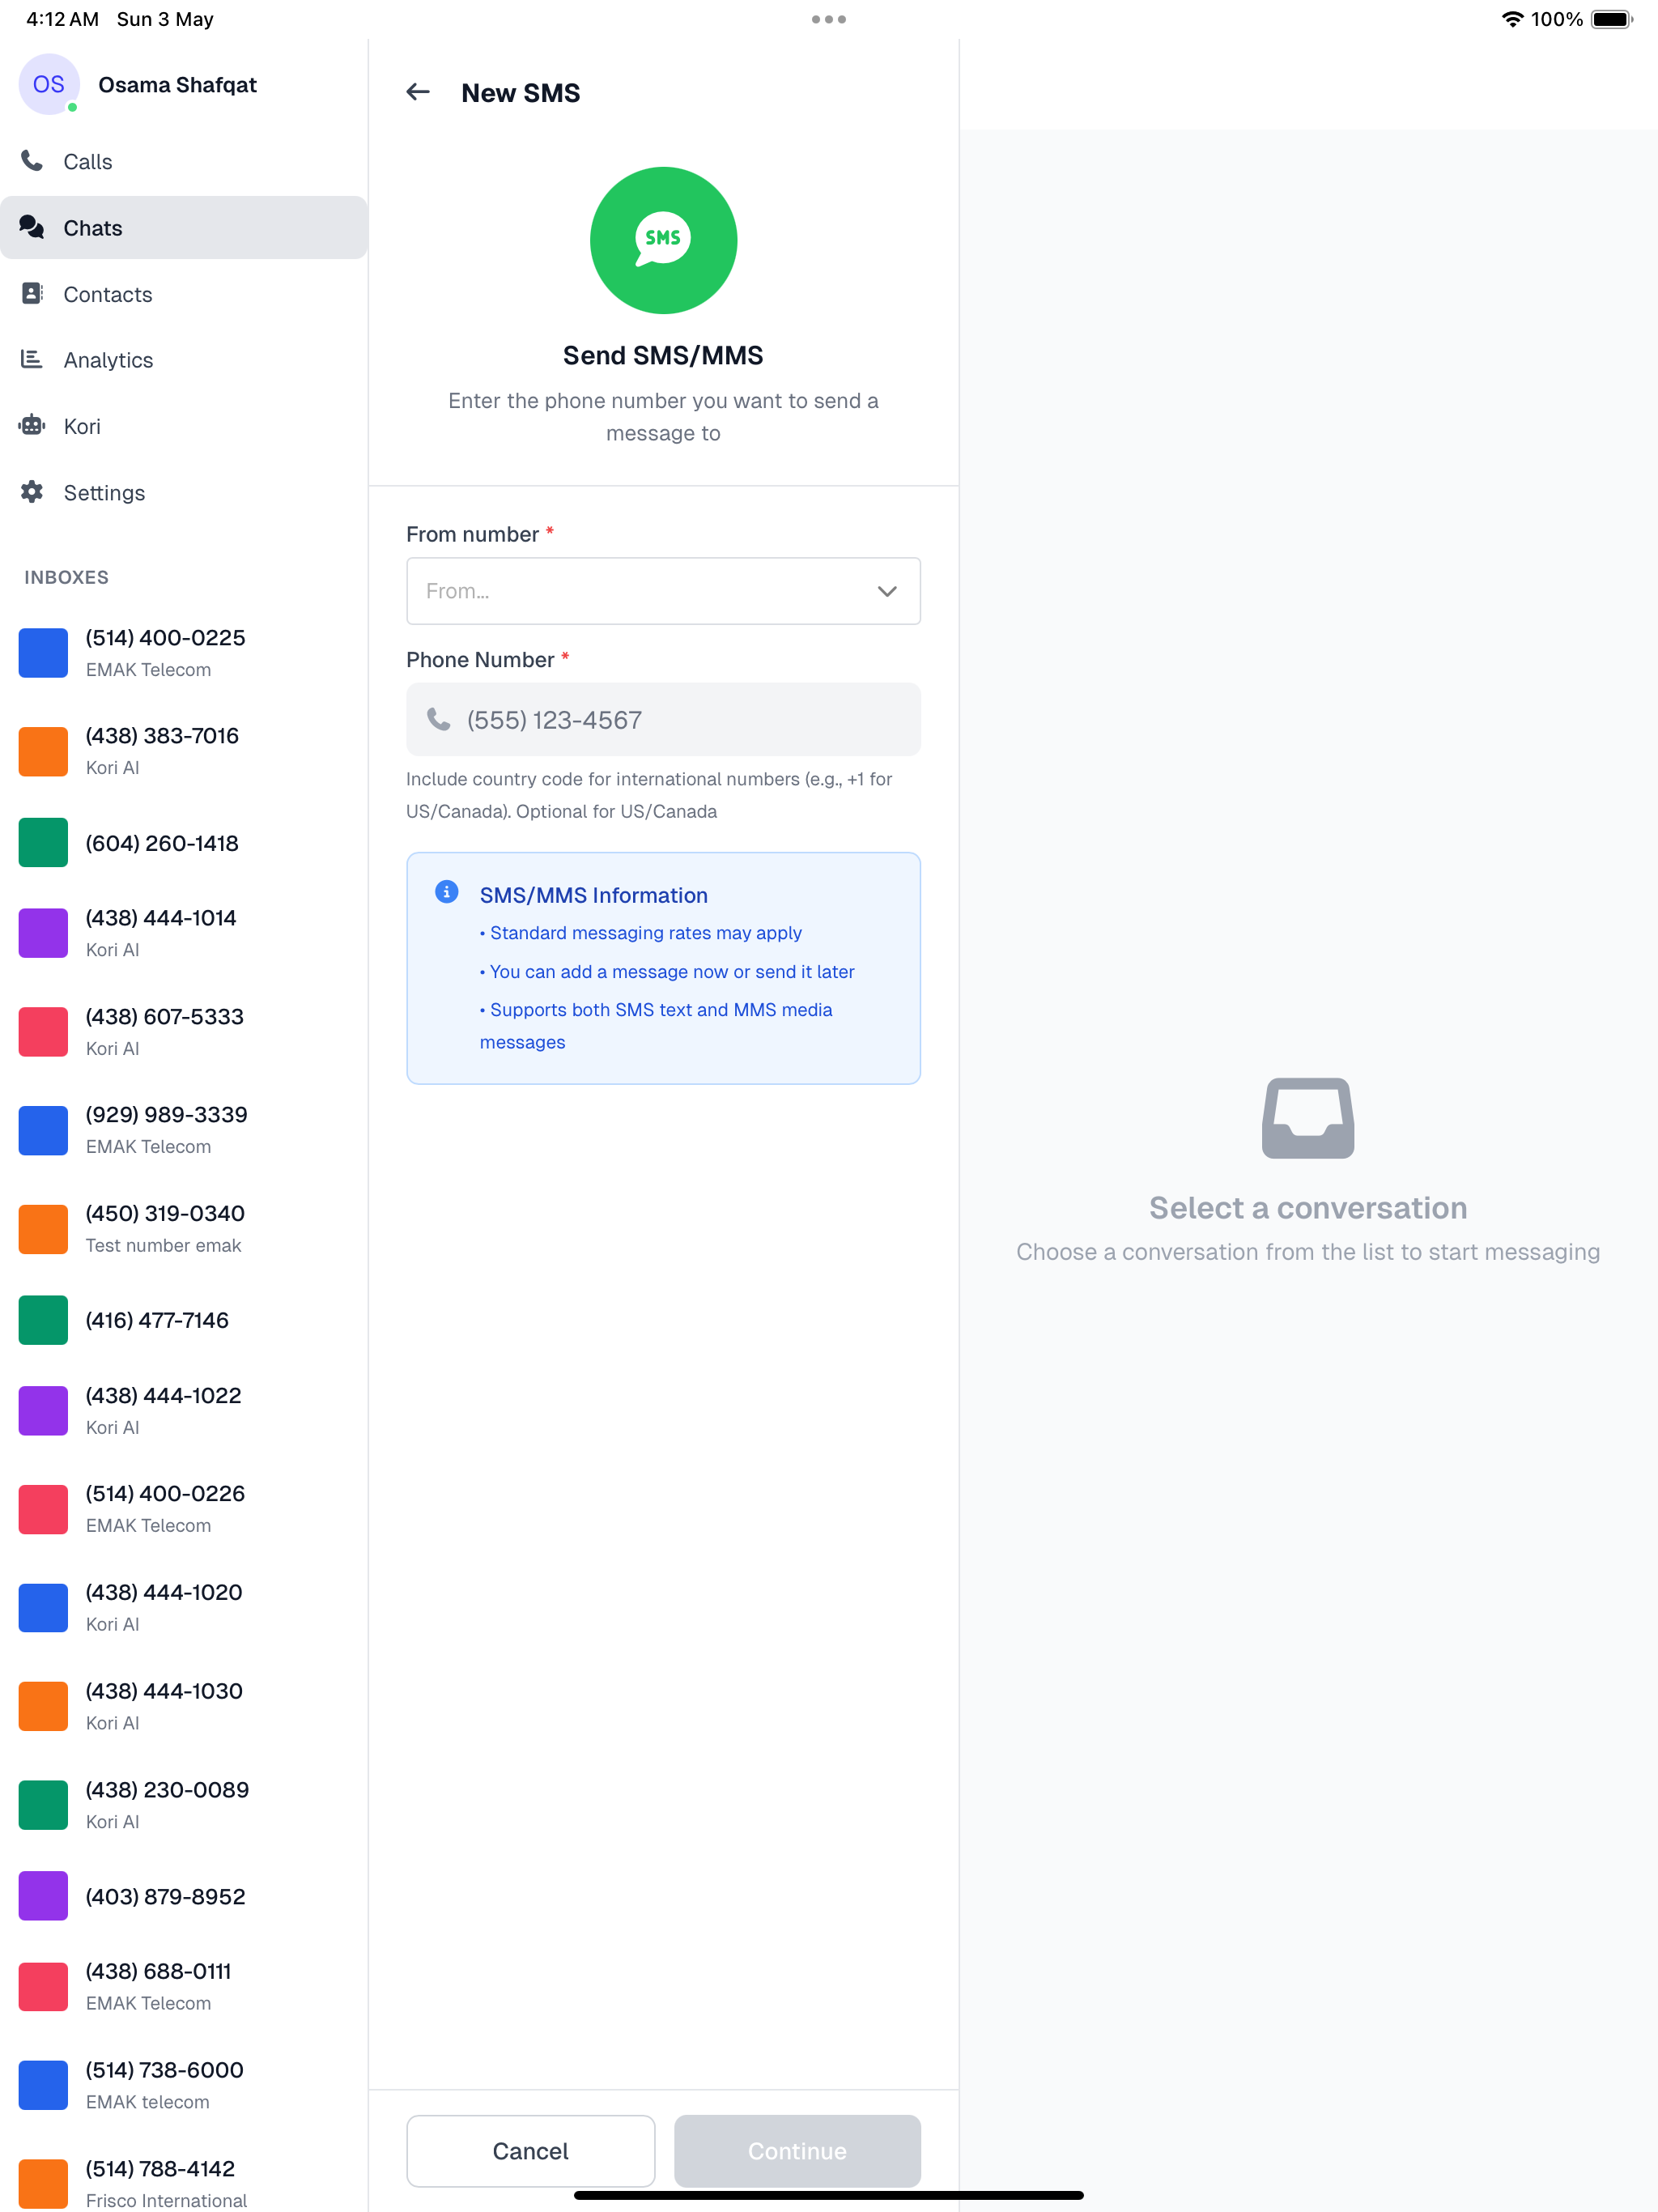
Task: Select the red swatch for (438) 607-5333
Action: tap(43, 1032)
